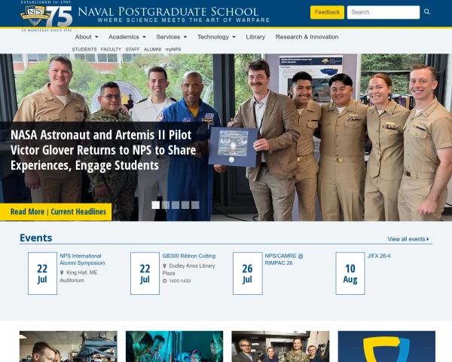This screenshot has height=362, width=452.
Task: Open GB300 Ribbon Cutting event
Action: click(x=189, y=256)
